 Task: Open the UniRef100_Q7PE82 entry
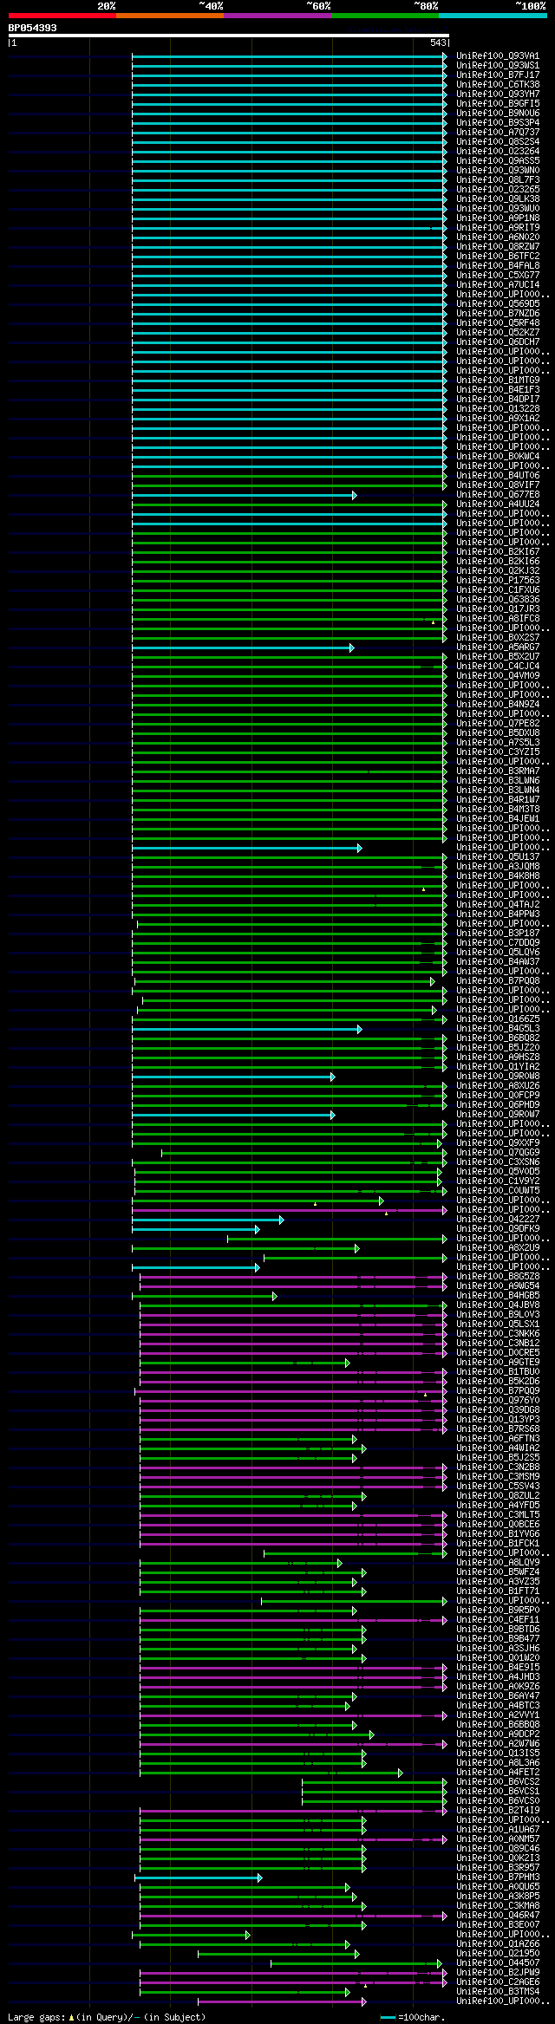pos(498,723)
